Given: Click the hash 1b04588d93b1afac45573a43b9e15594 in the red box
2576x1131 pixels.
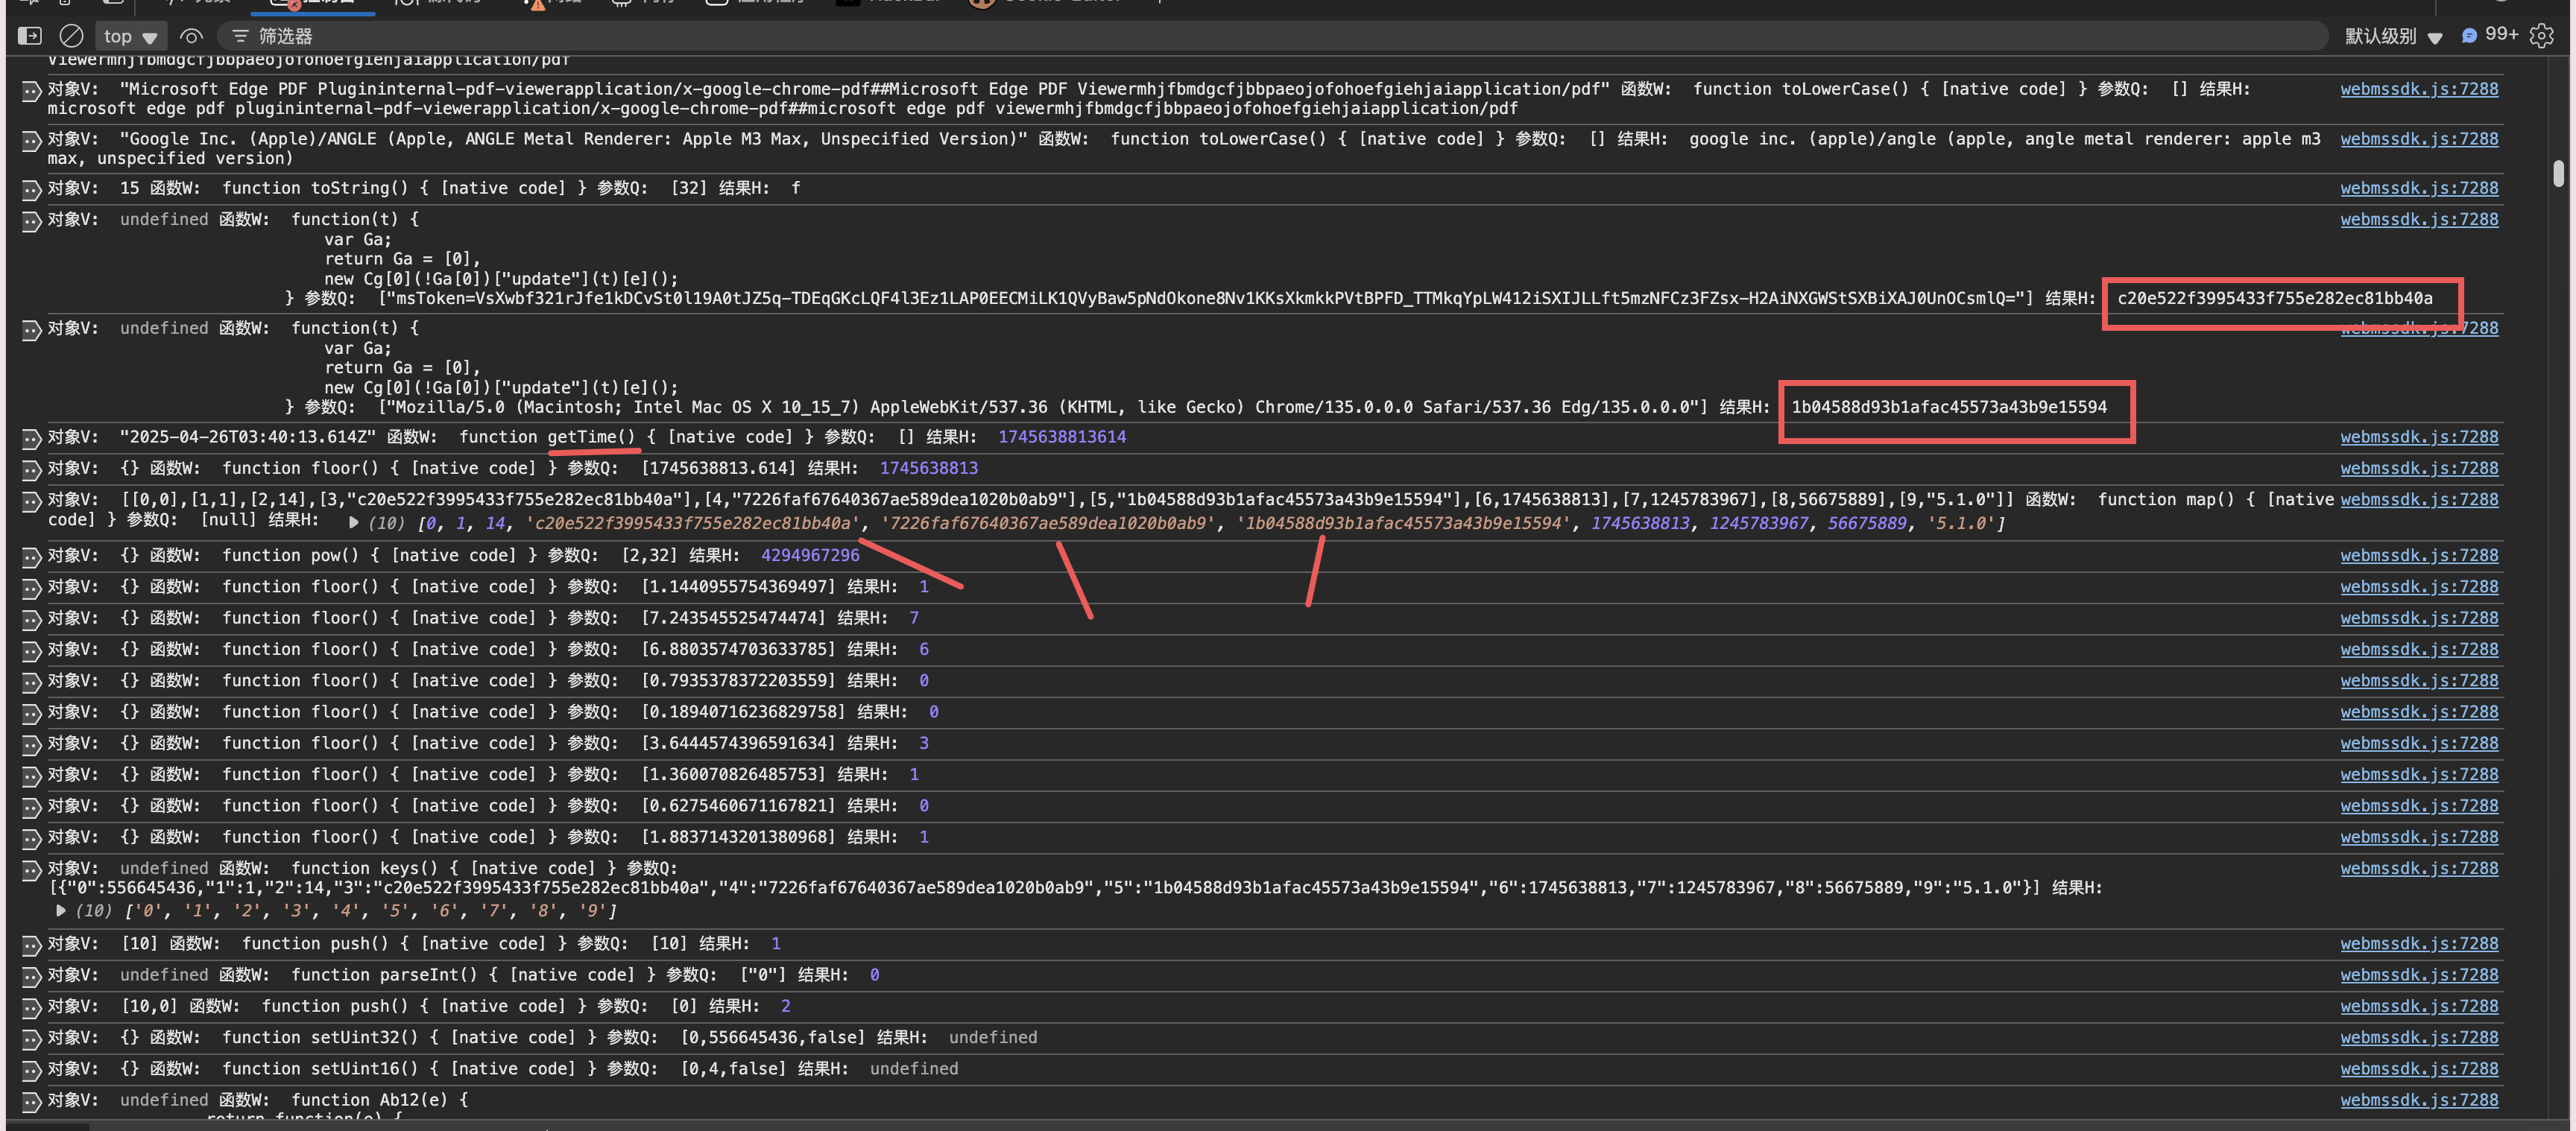Looking at the screenshot, I should [1948, 407].
